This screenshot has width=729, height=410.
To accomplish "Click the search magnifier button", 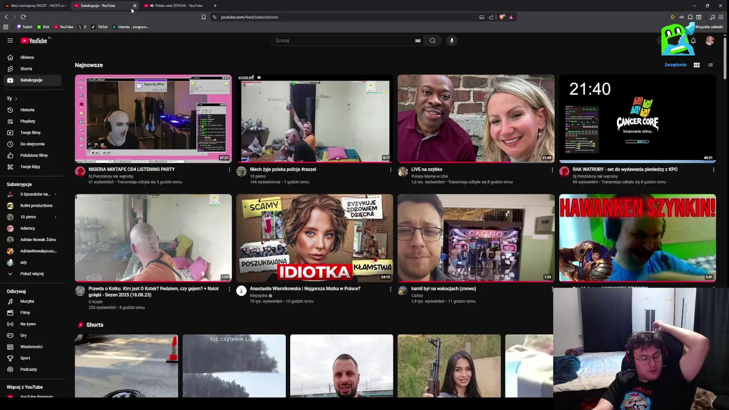I will 432,40.
